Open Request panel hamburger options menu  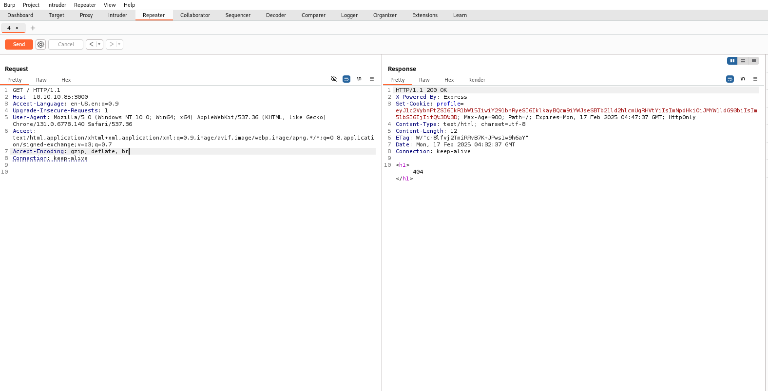tap(372, 79)
